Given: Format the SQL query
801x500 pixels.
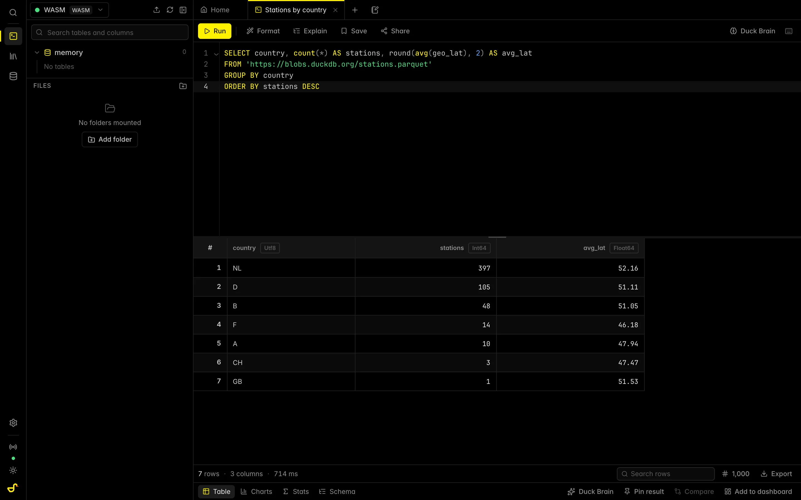Looking at the screenshot, I should point(263,31).
